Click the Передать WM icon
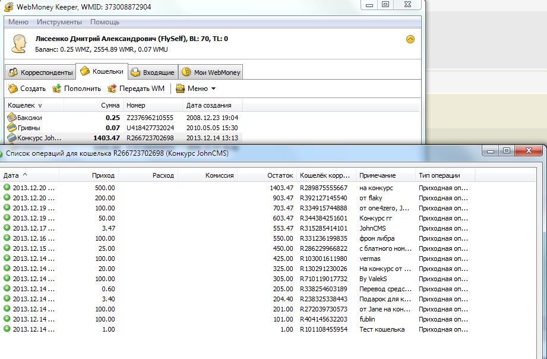The image size is (547, 359). click(x=112, y=89)
